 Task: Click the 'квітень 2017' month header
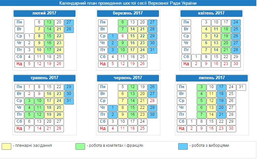coord(211,14)
